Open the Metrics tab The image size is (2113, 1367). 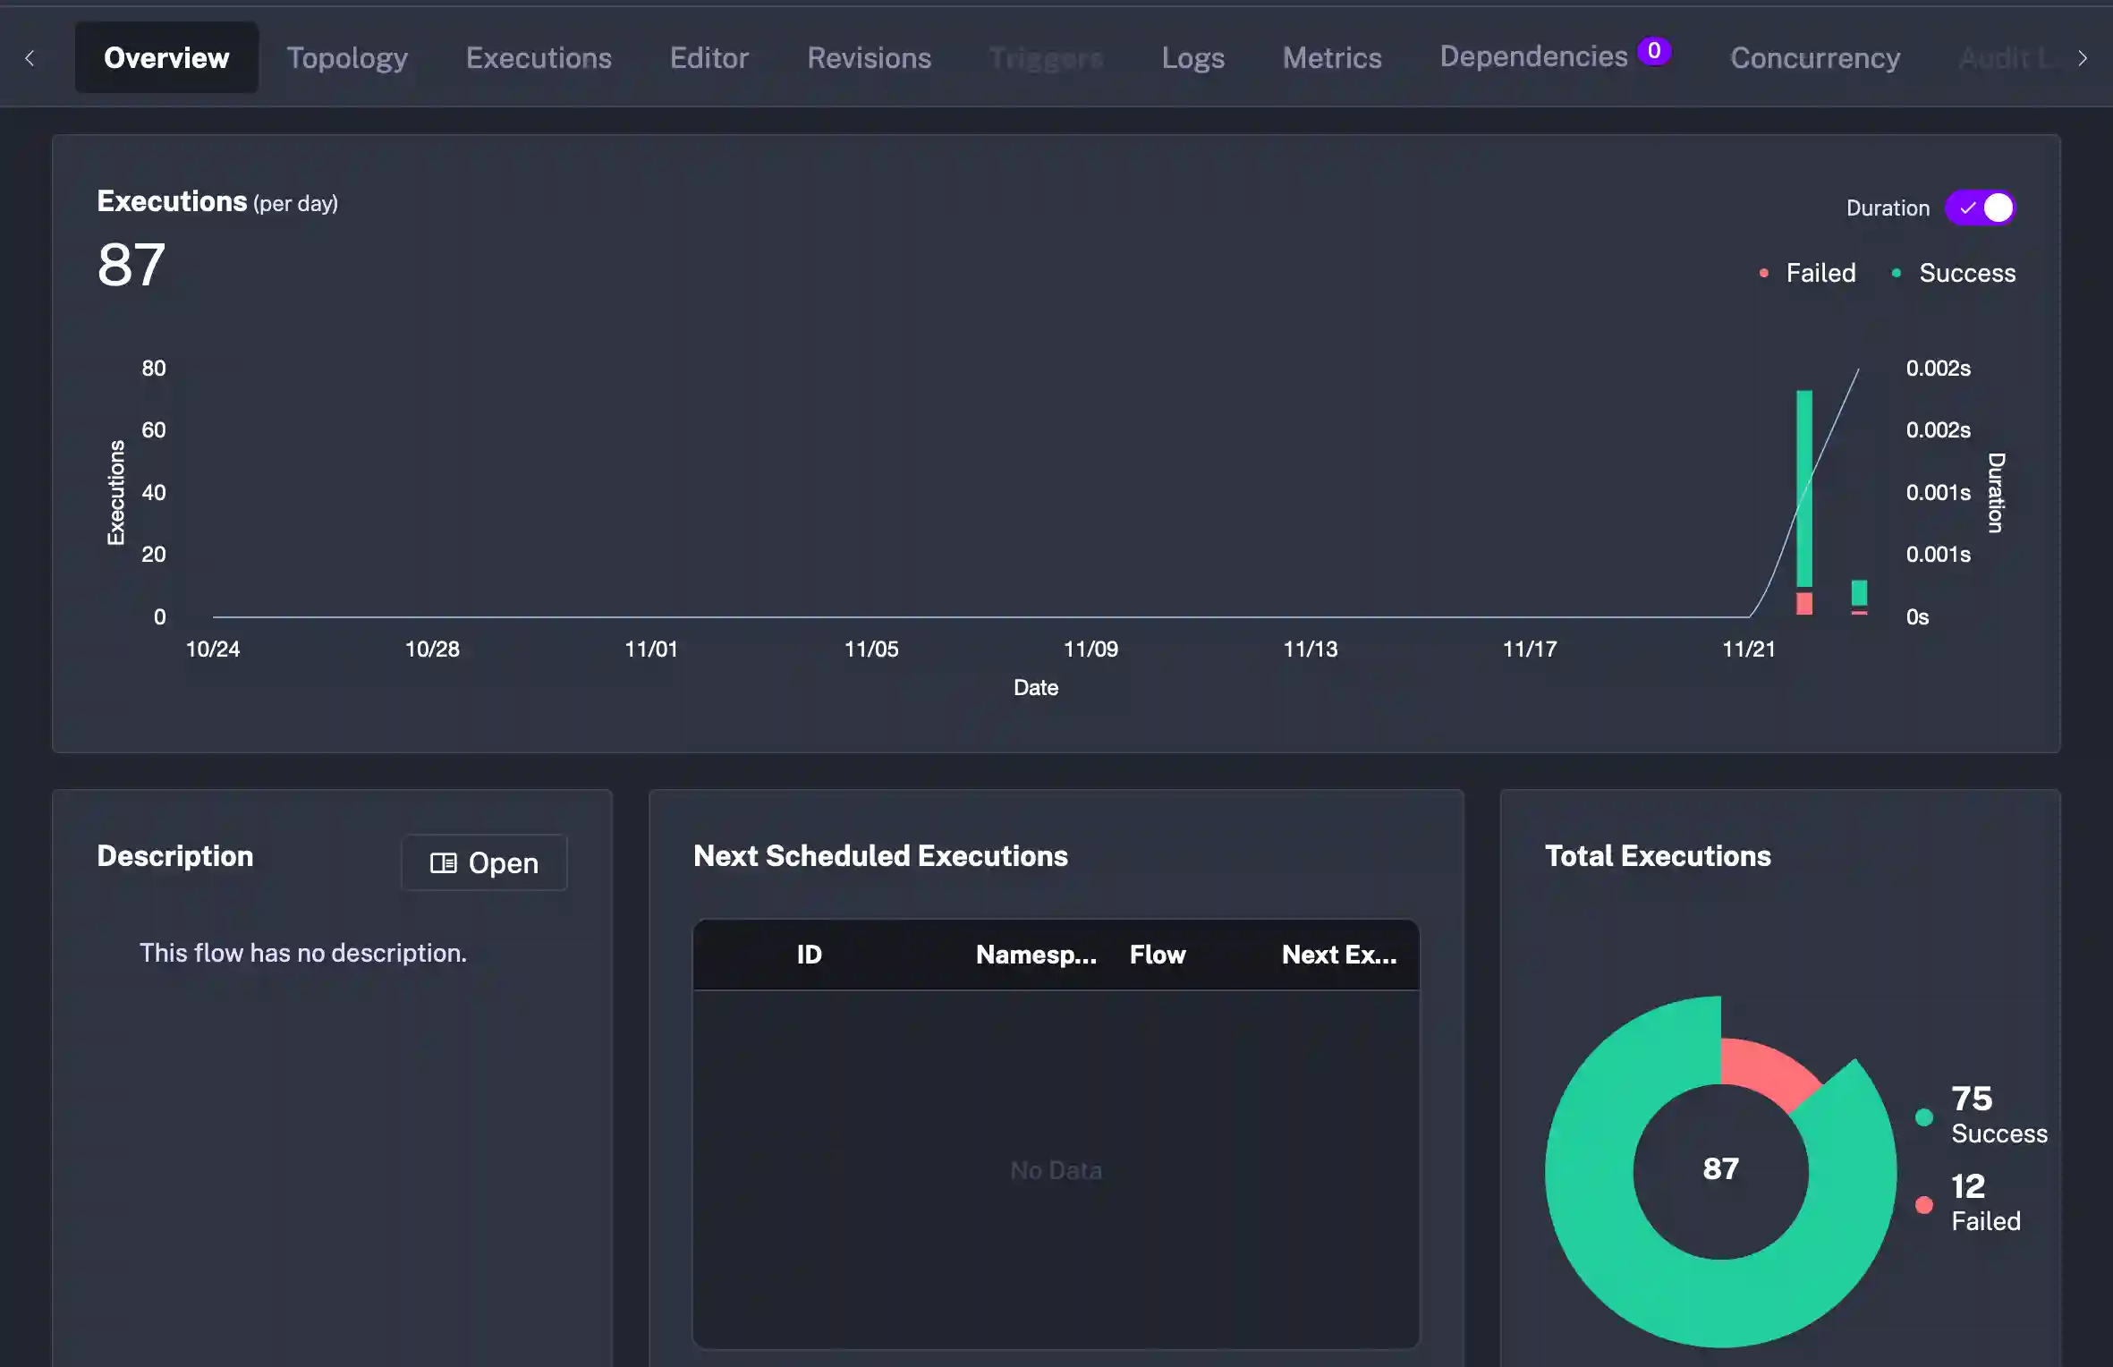(1332, 57)
